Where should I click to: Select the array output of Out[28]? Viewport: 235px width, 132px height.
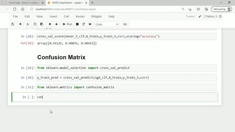coord(67,43)
